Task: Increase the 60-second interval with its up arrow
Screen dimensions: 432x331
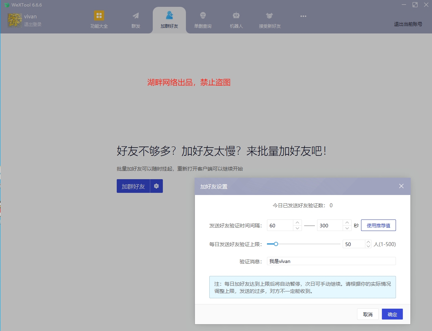Action: [297, 223]
